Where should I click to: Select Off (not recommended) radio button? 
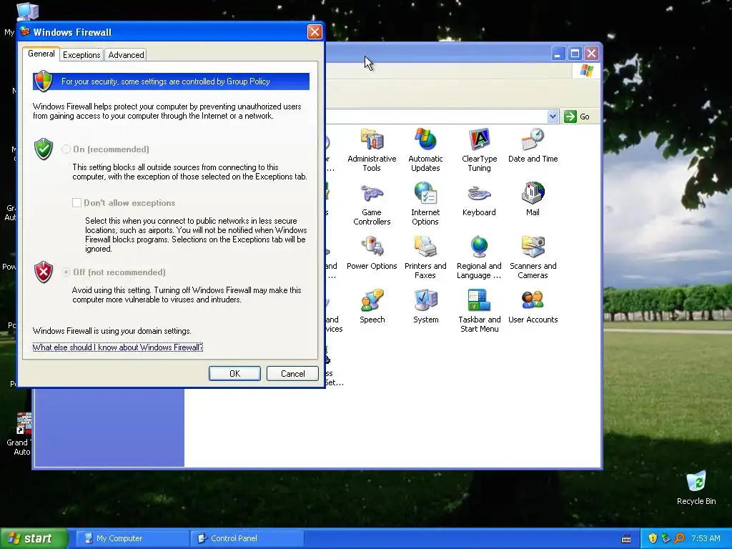click(x=66, y=272)
